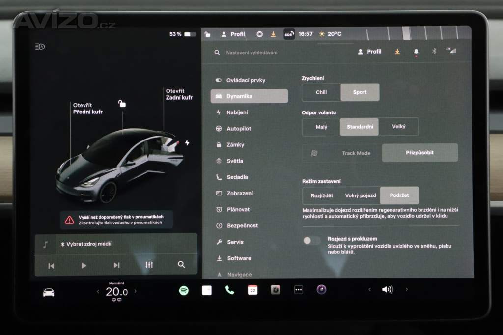The image size is (503, 335).
Task: Decrease volume with left chevron
Action: (x=370, y=290)
